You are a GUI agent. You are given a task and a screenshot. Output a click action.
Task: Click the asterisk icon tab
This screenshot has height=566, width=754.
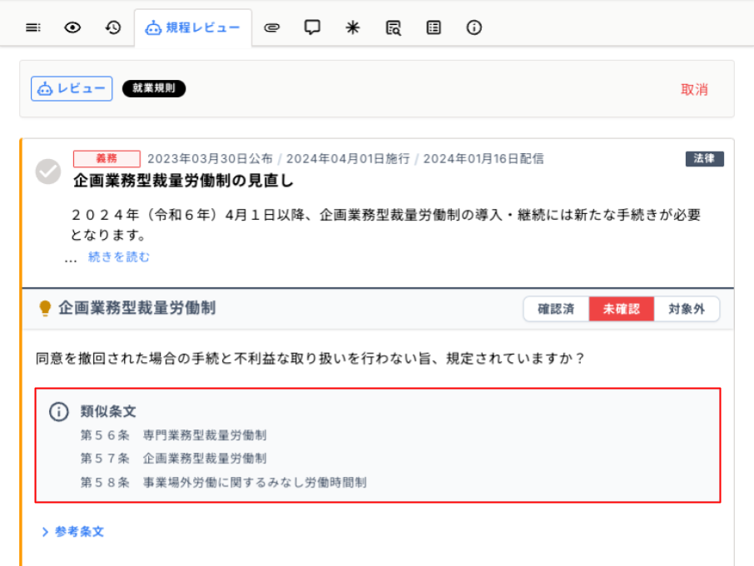(x=353, y=27)
